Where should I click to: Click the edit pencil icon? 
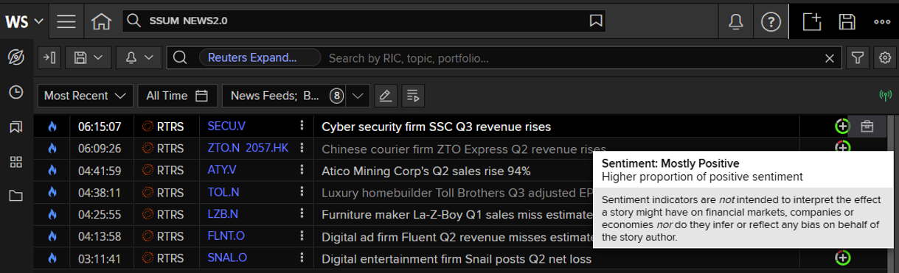coord(383,96)
